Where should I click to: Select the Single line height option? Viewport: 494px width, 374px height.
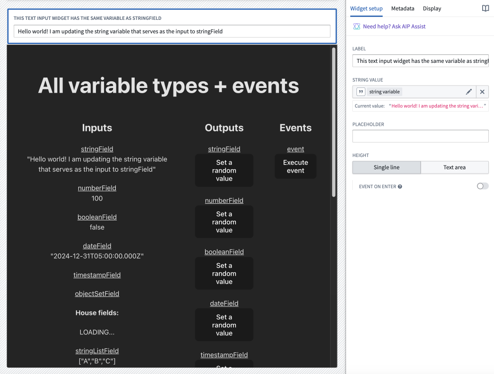point(386,167)
